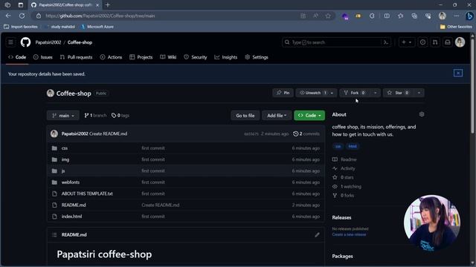
Task: Open the split screen icon
Action: click(387, 16)
